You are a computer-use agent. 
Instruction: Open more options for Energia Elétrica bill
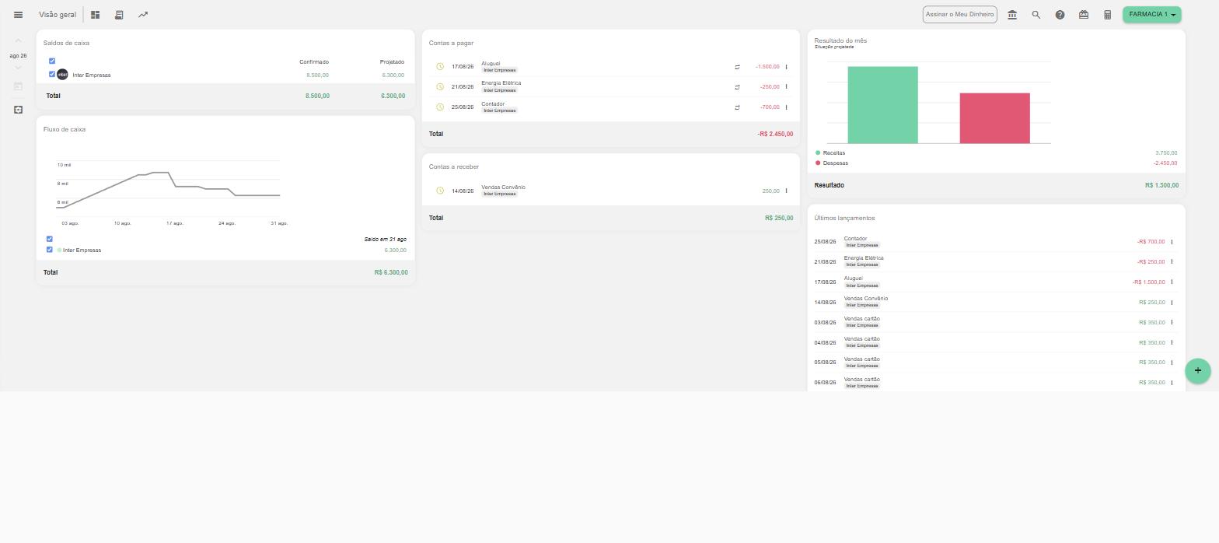pyautogui.click(x=787, y=87)
